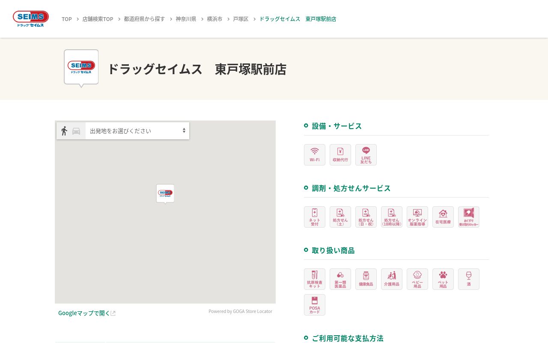Click the ご利用可能な支払方法 heading

[x=348, y=338]
